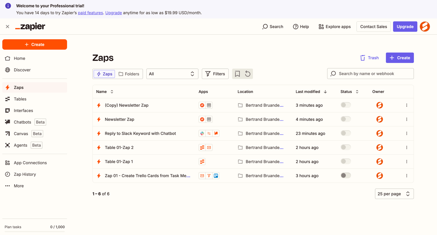Open the Table 01-Zap 2 zap name
The height and width of the screenshot is (235, 437).
(x=119, y=148)
